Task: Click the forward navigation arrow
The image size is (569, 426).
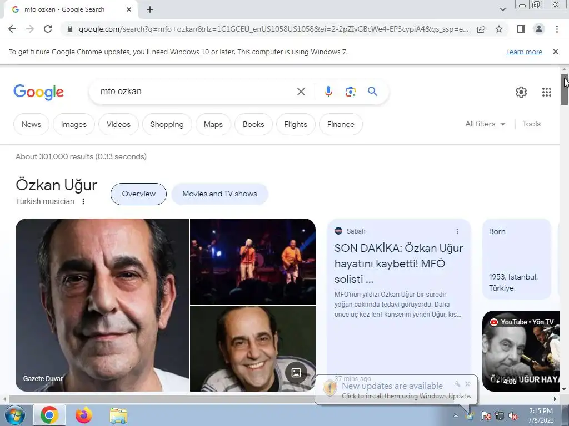Action: point(30,29)
